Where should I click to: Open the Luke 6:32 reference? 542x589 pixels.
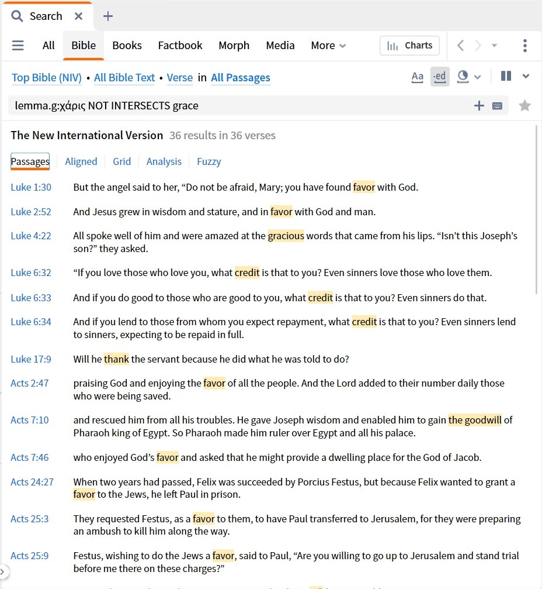pyautogui.click(x=31, y=273)
